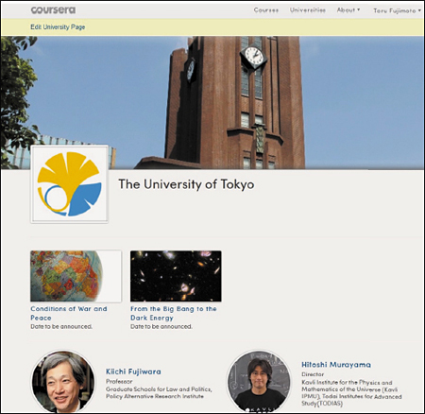
Task: Select 'Graduate Schools for Law and Politics' text
Action: [x=159, y=389]
